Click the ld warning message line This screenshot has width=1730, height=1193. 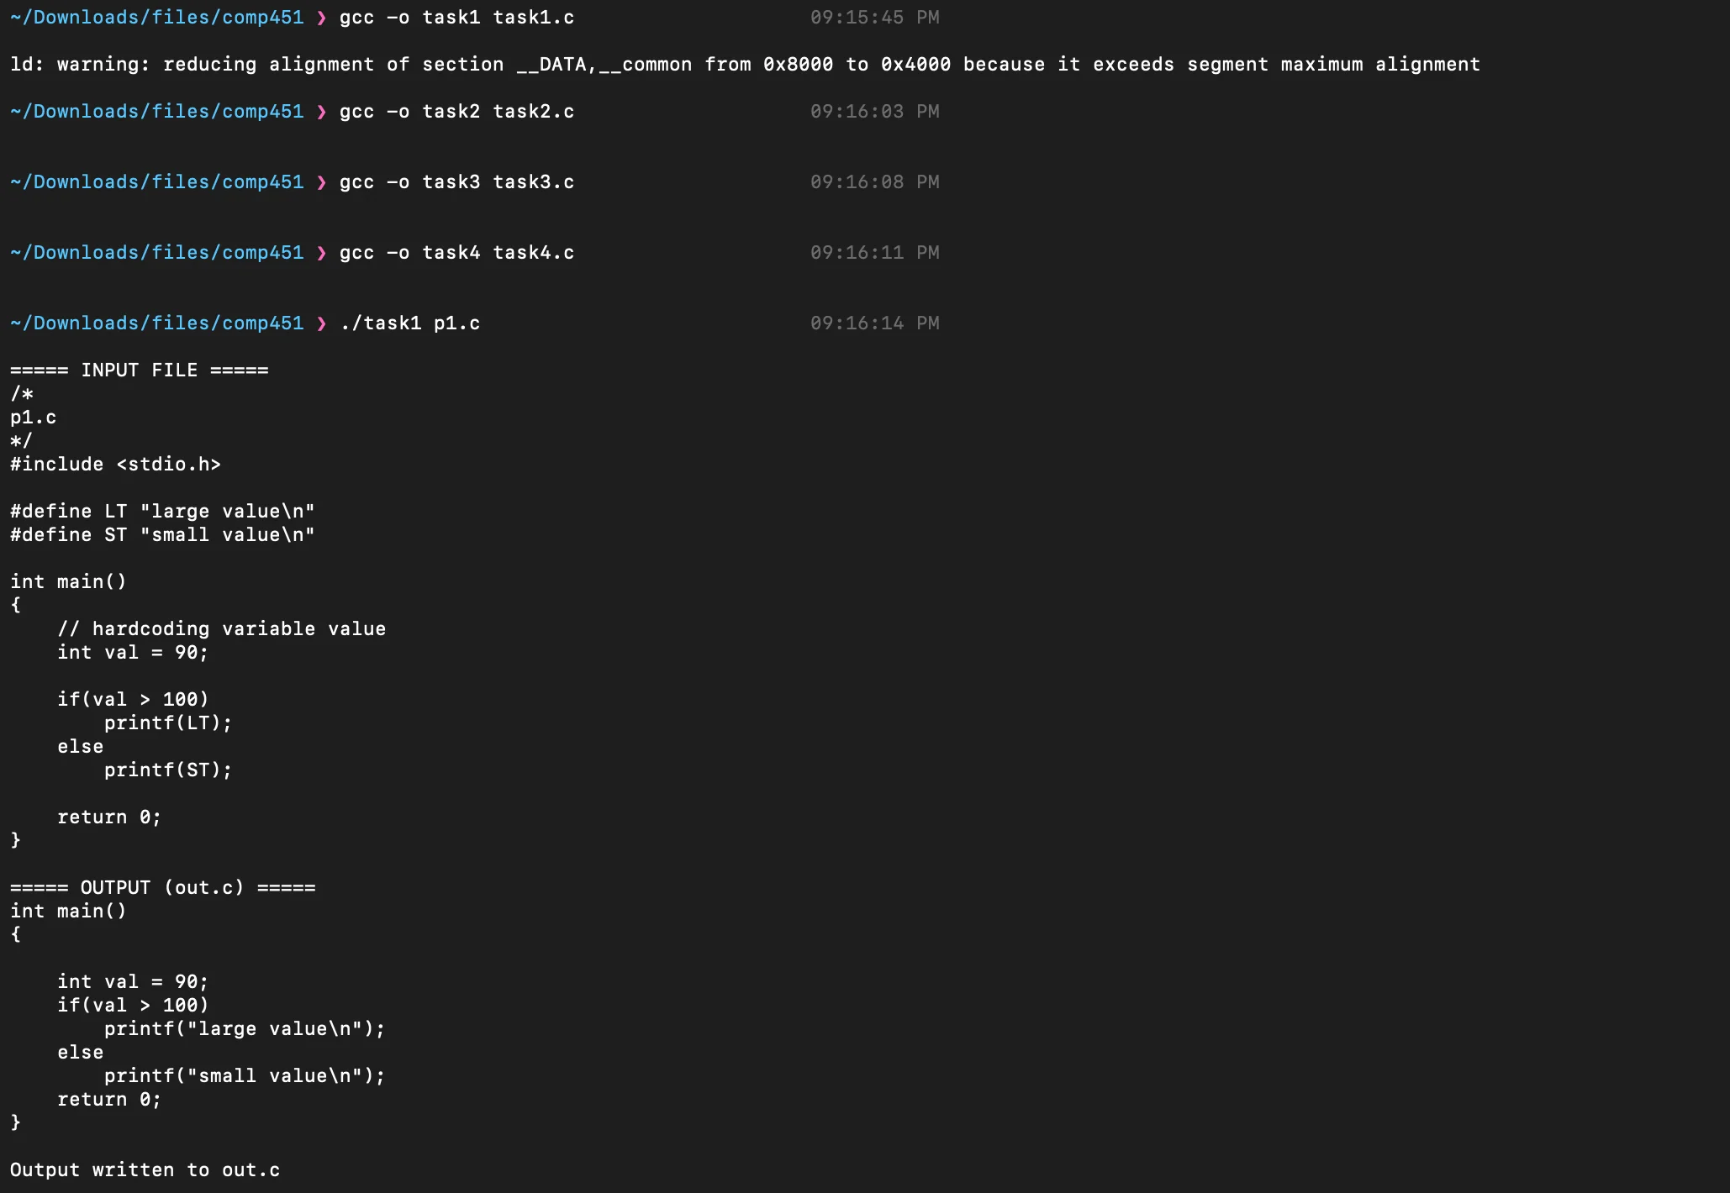click(745, 65)
